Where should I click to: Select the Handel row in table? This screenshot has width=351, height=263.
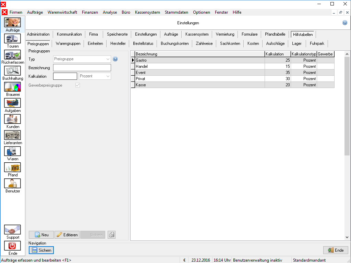pos(233,66)
